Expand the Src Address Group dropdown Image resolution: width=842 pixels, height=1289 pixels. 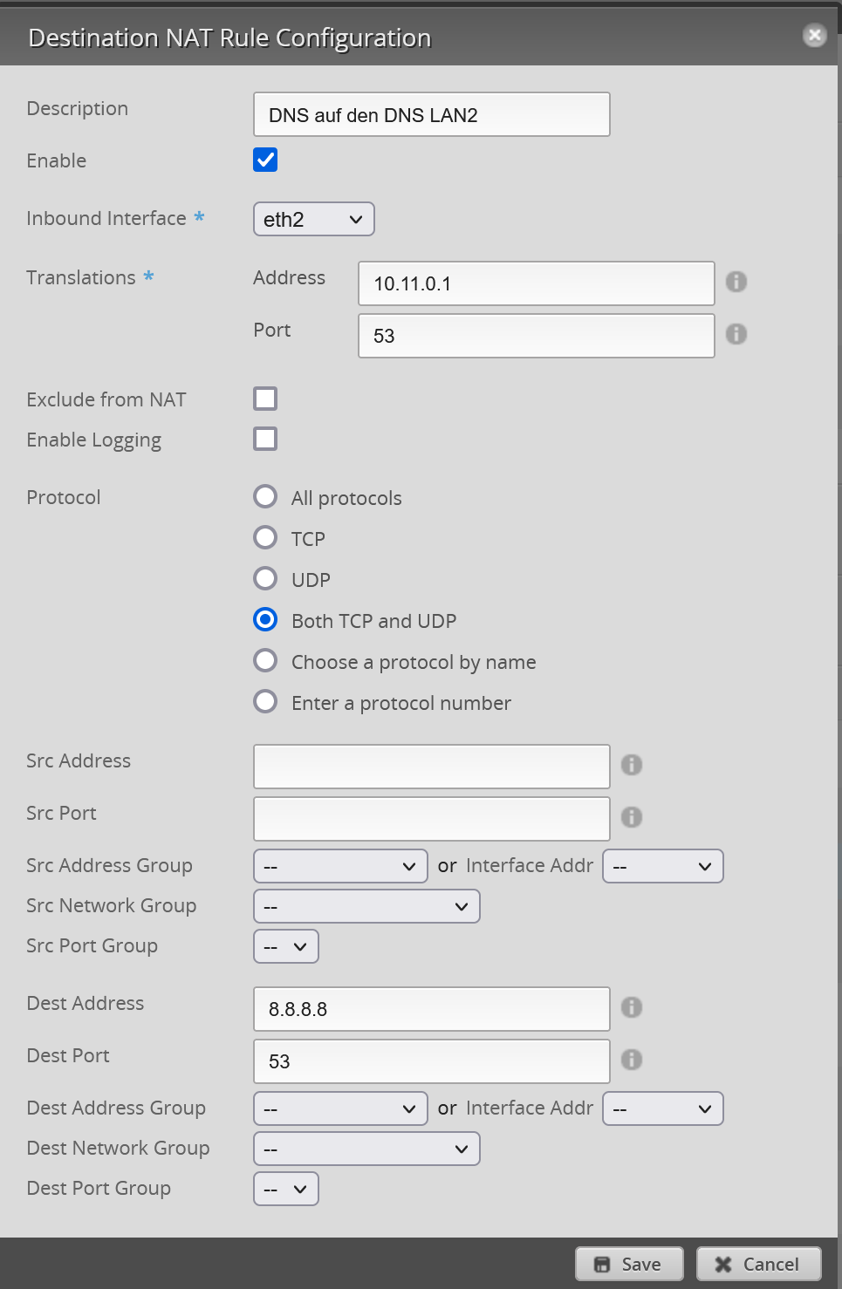(340, 866)
